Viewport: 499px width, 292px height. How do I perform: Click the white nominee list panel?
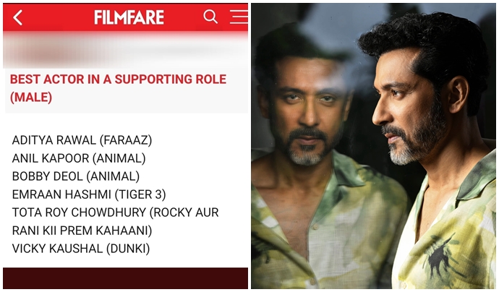coord(125,190)
